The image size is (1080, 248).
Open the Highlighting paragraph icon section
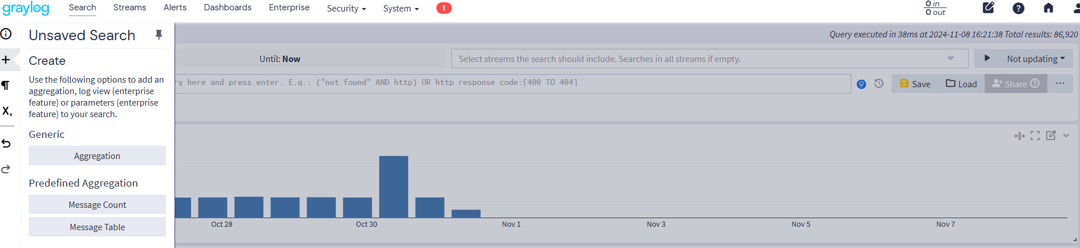coord(6,86)
